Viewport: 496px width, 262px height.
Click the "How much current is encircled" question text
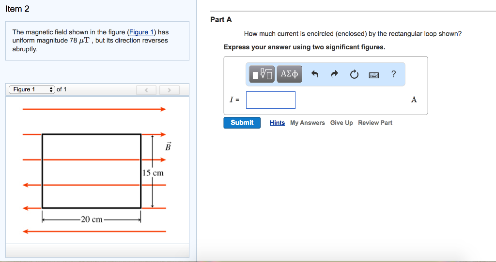pyautogui.click(x=353, y=34)
